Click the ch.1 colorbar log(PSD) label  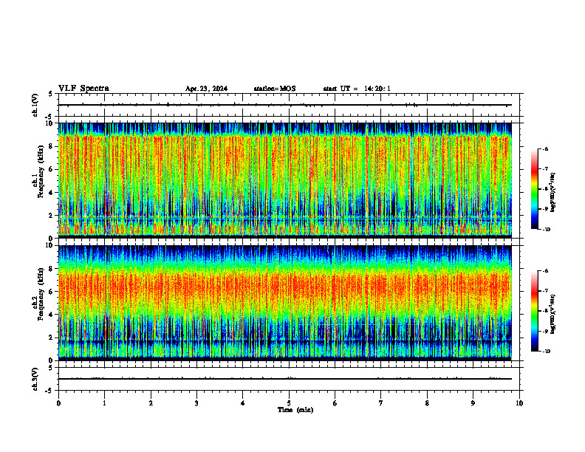553,193
